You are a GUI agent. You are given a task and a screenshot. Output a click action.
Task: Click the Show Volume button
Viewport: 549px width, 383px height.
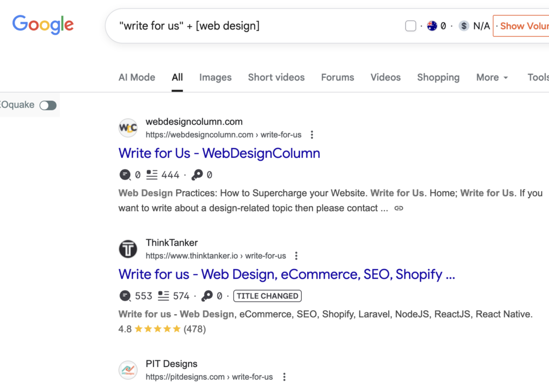523,26
